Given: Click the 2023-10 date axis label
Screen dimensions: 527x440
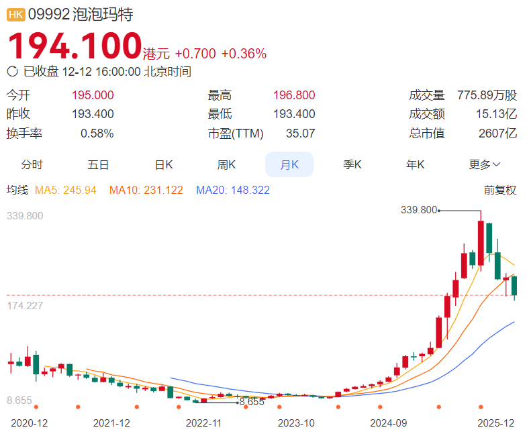Looking at the screenshot, I should coord(296,423).
